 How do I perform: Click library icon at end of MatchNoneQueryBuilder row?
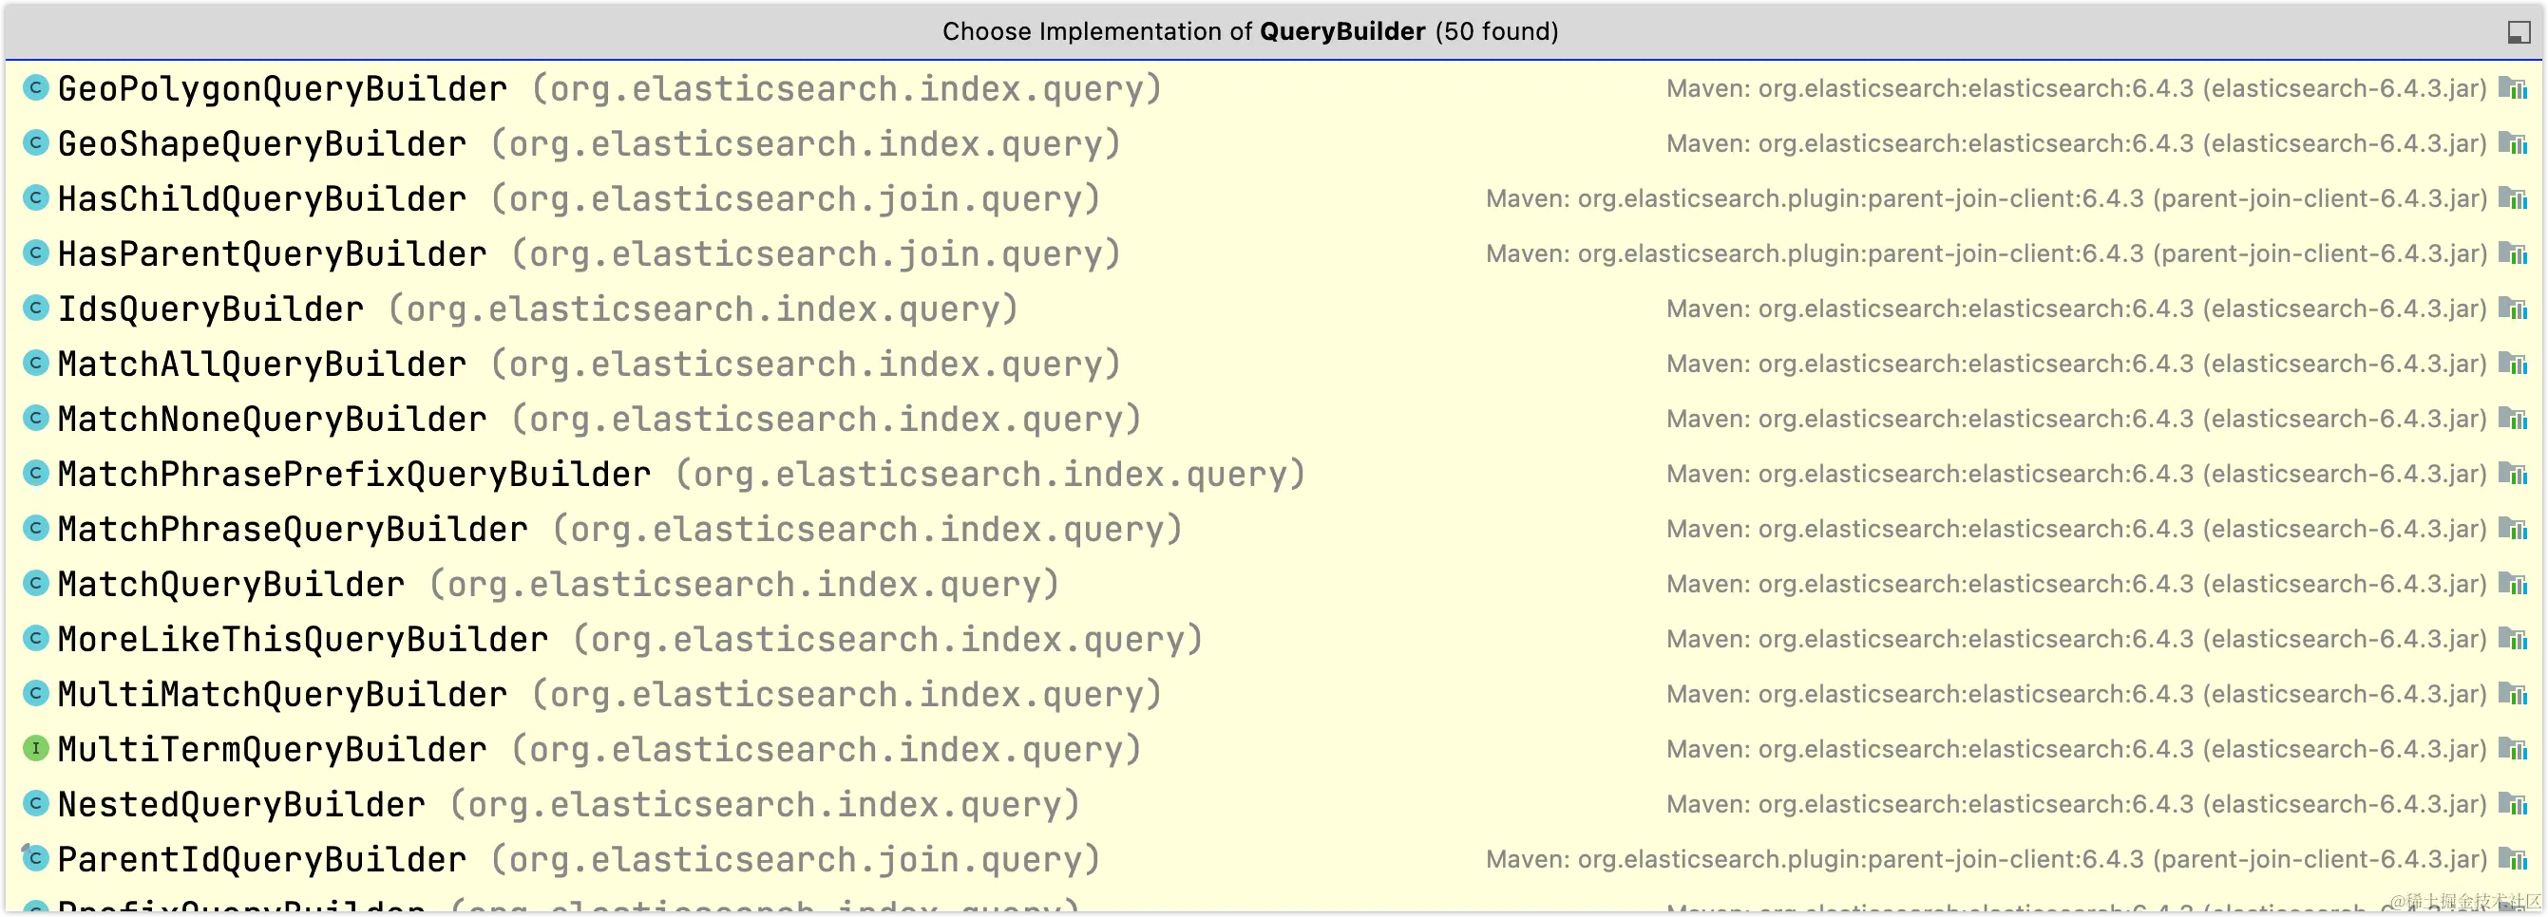pyautogui.click(x=2513, y=419)
